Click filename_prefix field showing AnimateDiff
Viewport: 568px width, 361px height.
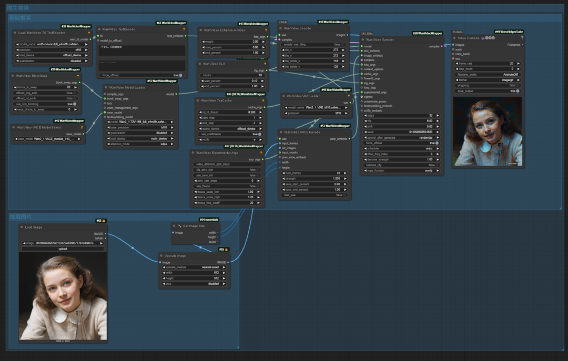point(487,75)
